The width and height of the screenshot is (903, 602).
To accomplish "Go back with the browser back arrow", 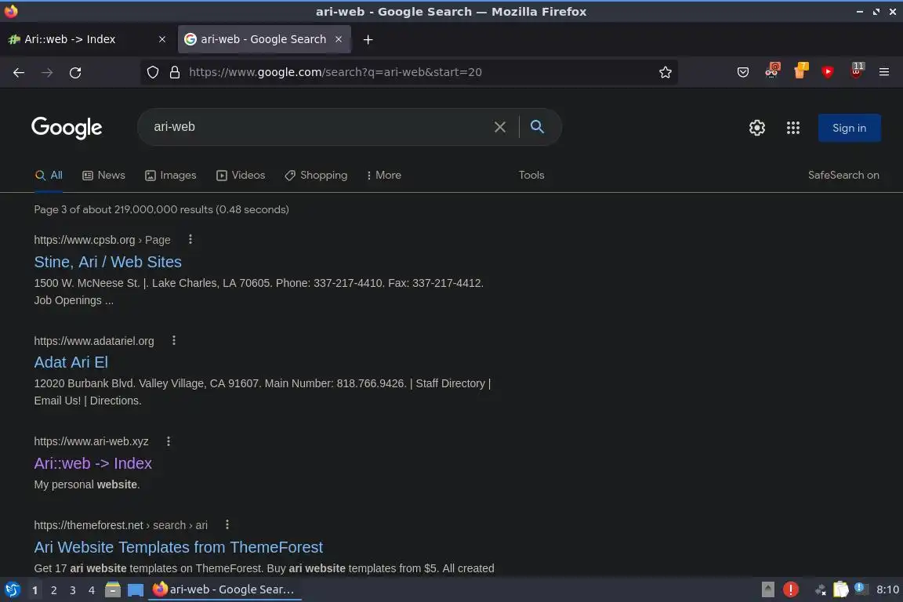I will (x=19, y=73).
